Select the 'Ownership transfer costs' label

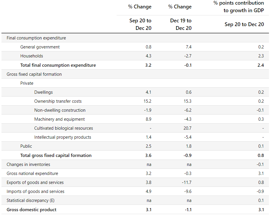tap(58, 101)
